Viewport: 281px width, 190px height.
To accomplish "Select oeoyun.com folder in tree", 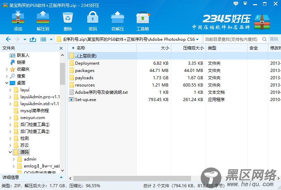I will tap(33, 118).
